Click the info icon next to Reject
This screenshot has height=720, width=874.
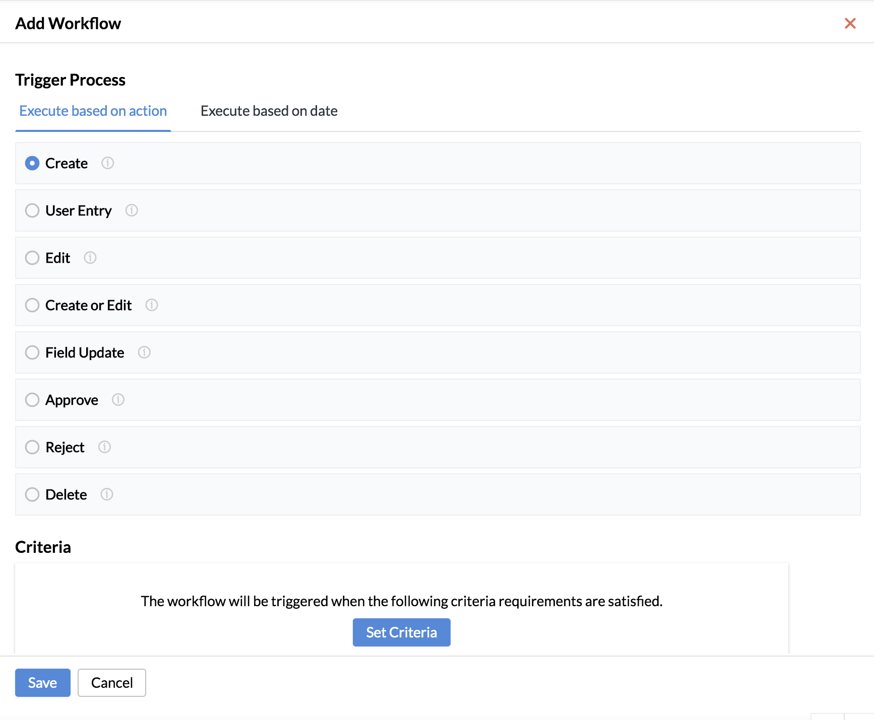tap(104, 447)
